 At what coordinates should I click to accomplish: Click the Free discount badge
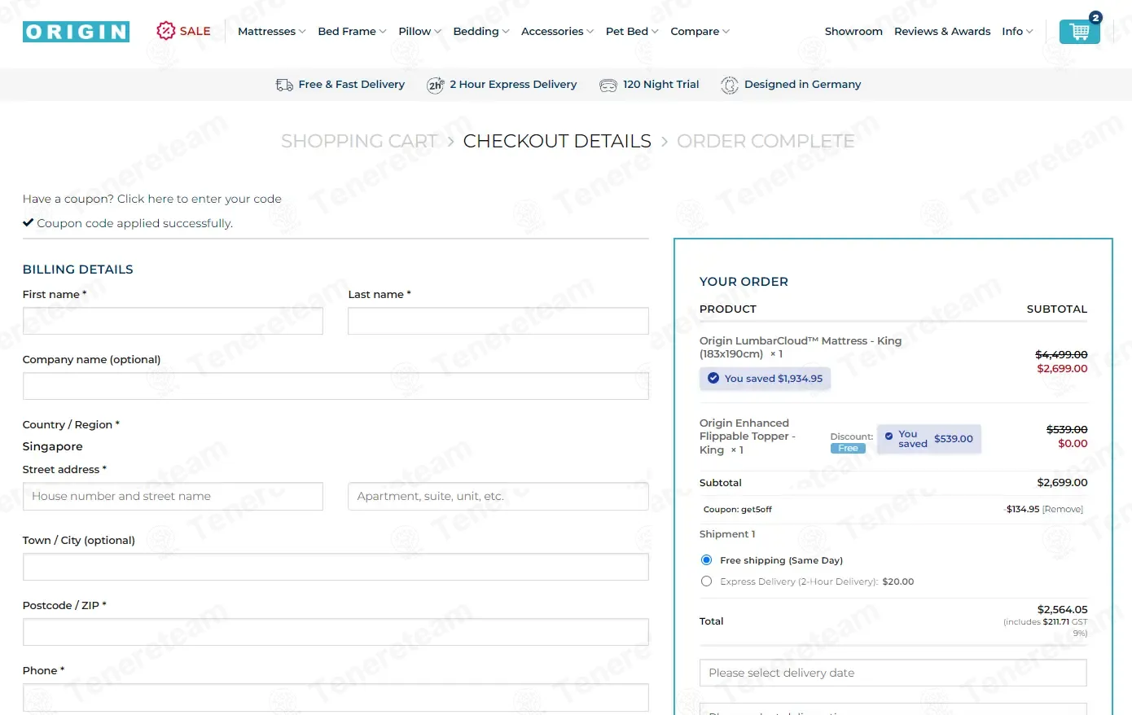848,449
